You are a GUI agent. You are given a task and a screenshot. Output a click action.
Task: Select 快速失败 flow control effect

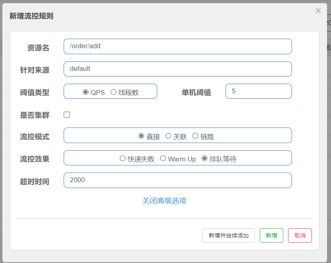tap(123, 159)
